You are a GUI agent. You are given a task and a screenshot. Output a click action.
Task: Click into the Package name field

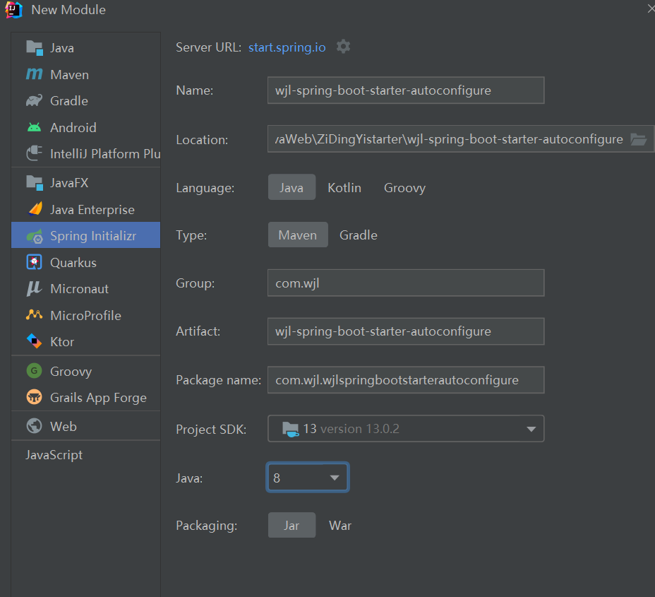point(406,379)
